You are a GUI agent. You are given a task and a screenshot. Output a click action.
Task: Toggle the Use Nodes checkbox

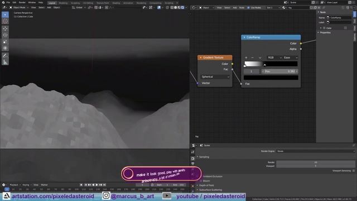click(x=248, y=7)
